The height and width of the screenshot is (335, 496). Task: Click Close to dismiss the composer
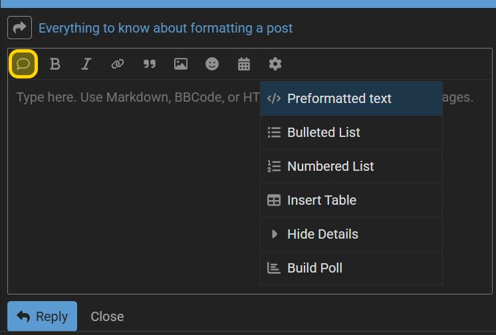[x=107, y=316]
